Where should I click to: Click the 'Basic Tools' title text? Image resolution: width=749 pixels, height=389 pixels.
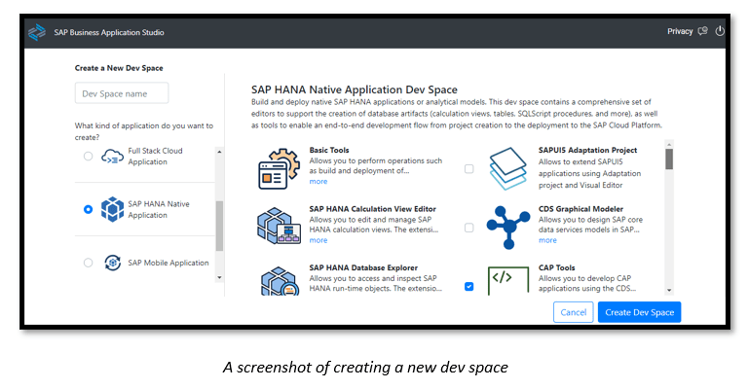[x=329, y=150]
